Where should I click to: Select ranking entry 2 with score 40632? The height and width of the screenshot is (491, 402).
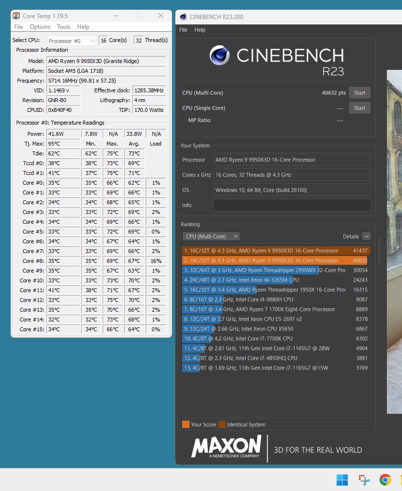(x=276, y=260)
